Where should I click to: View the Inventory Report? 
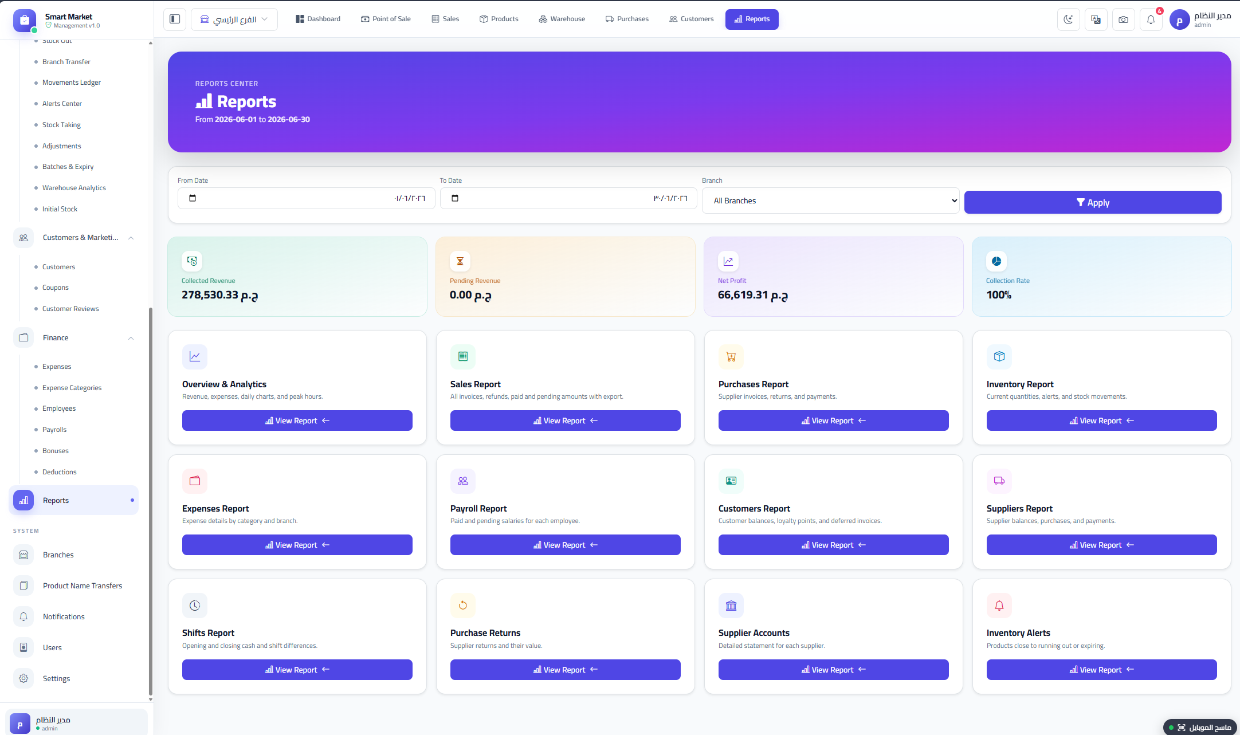pos(1101,420)
